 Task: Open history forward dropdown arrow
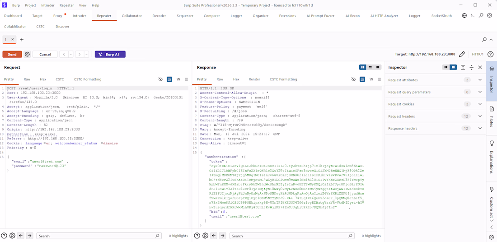pos(86,54)
